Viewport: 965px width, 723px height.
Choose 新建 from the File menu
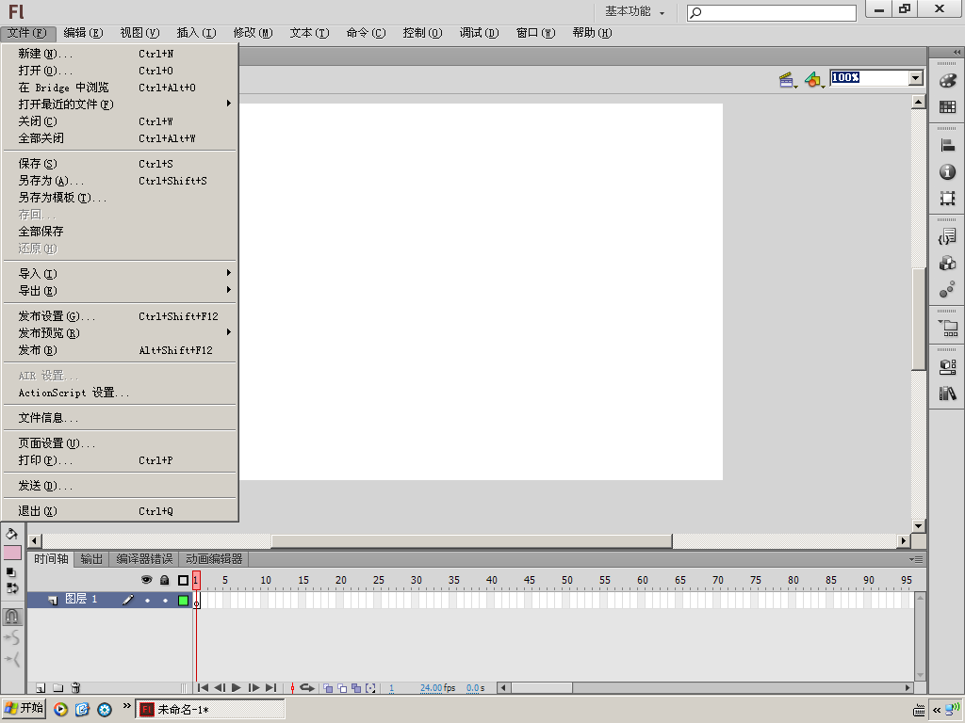(x=120, y=54)
